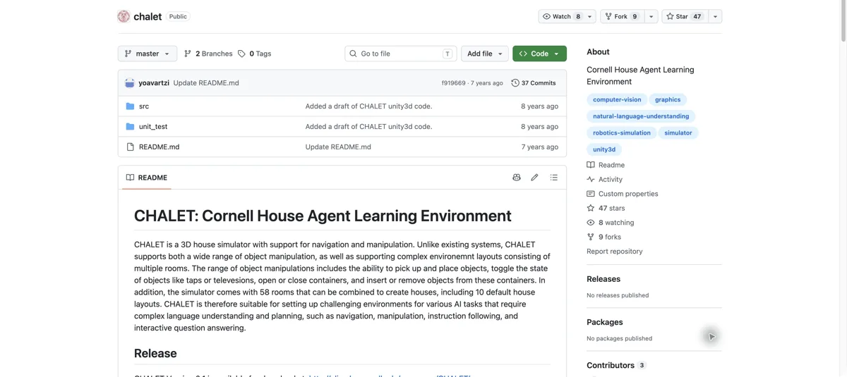Expand the Watch notifications dropdown arrow

[591, 16]
